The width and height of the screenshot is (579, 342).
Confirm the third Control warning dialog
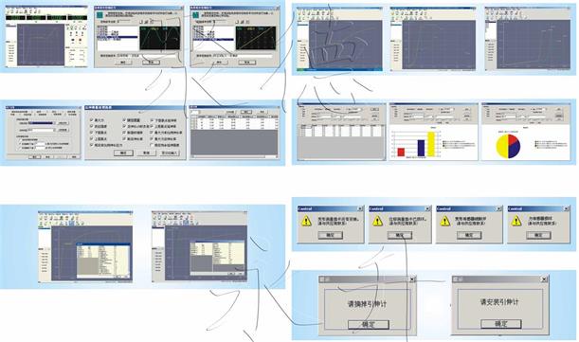coord(468,235)
